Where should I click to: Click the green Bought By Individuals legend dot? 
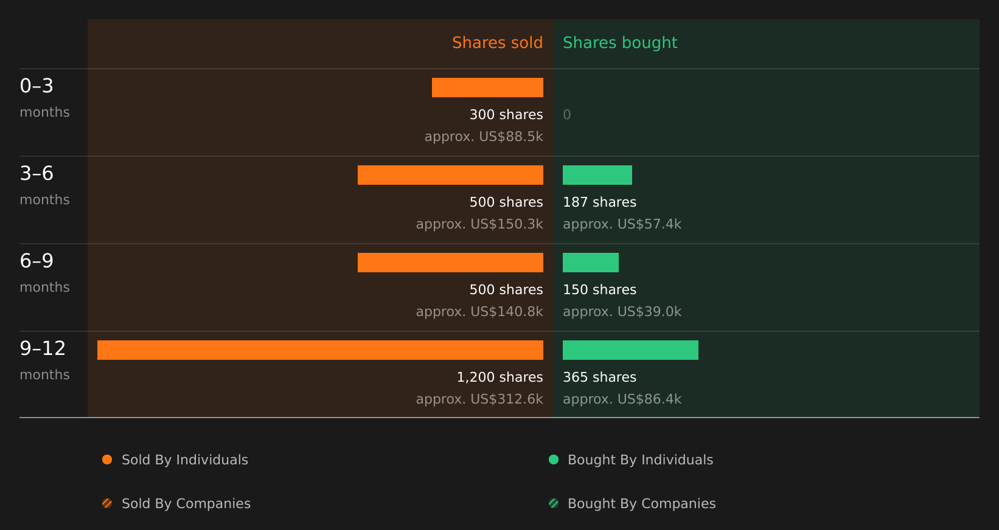(554, 459)
